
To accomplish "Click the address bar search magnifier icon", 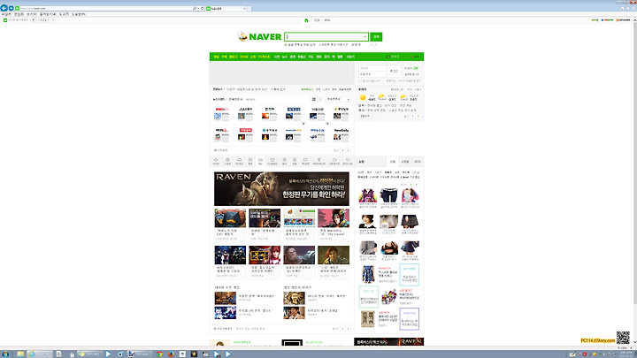I will pos(194,8).
